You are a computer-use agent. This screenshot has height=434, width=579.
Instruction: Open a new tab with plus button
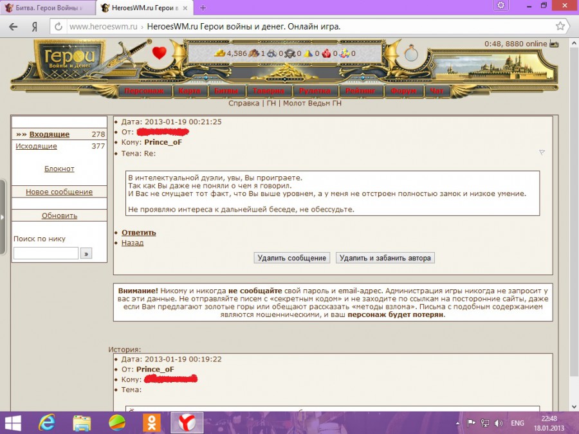203,8
